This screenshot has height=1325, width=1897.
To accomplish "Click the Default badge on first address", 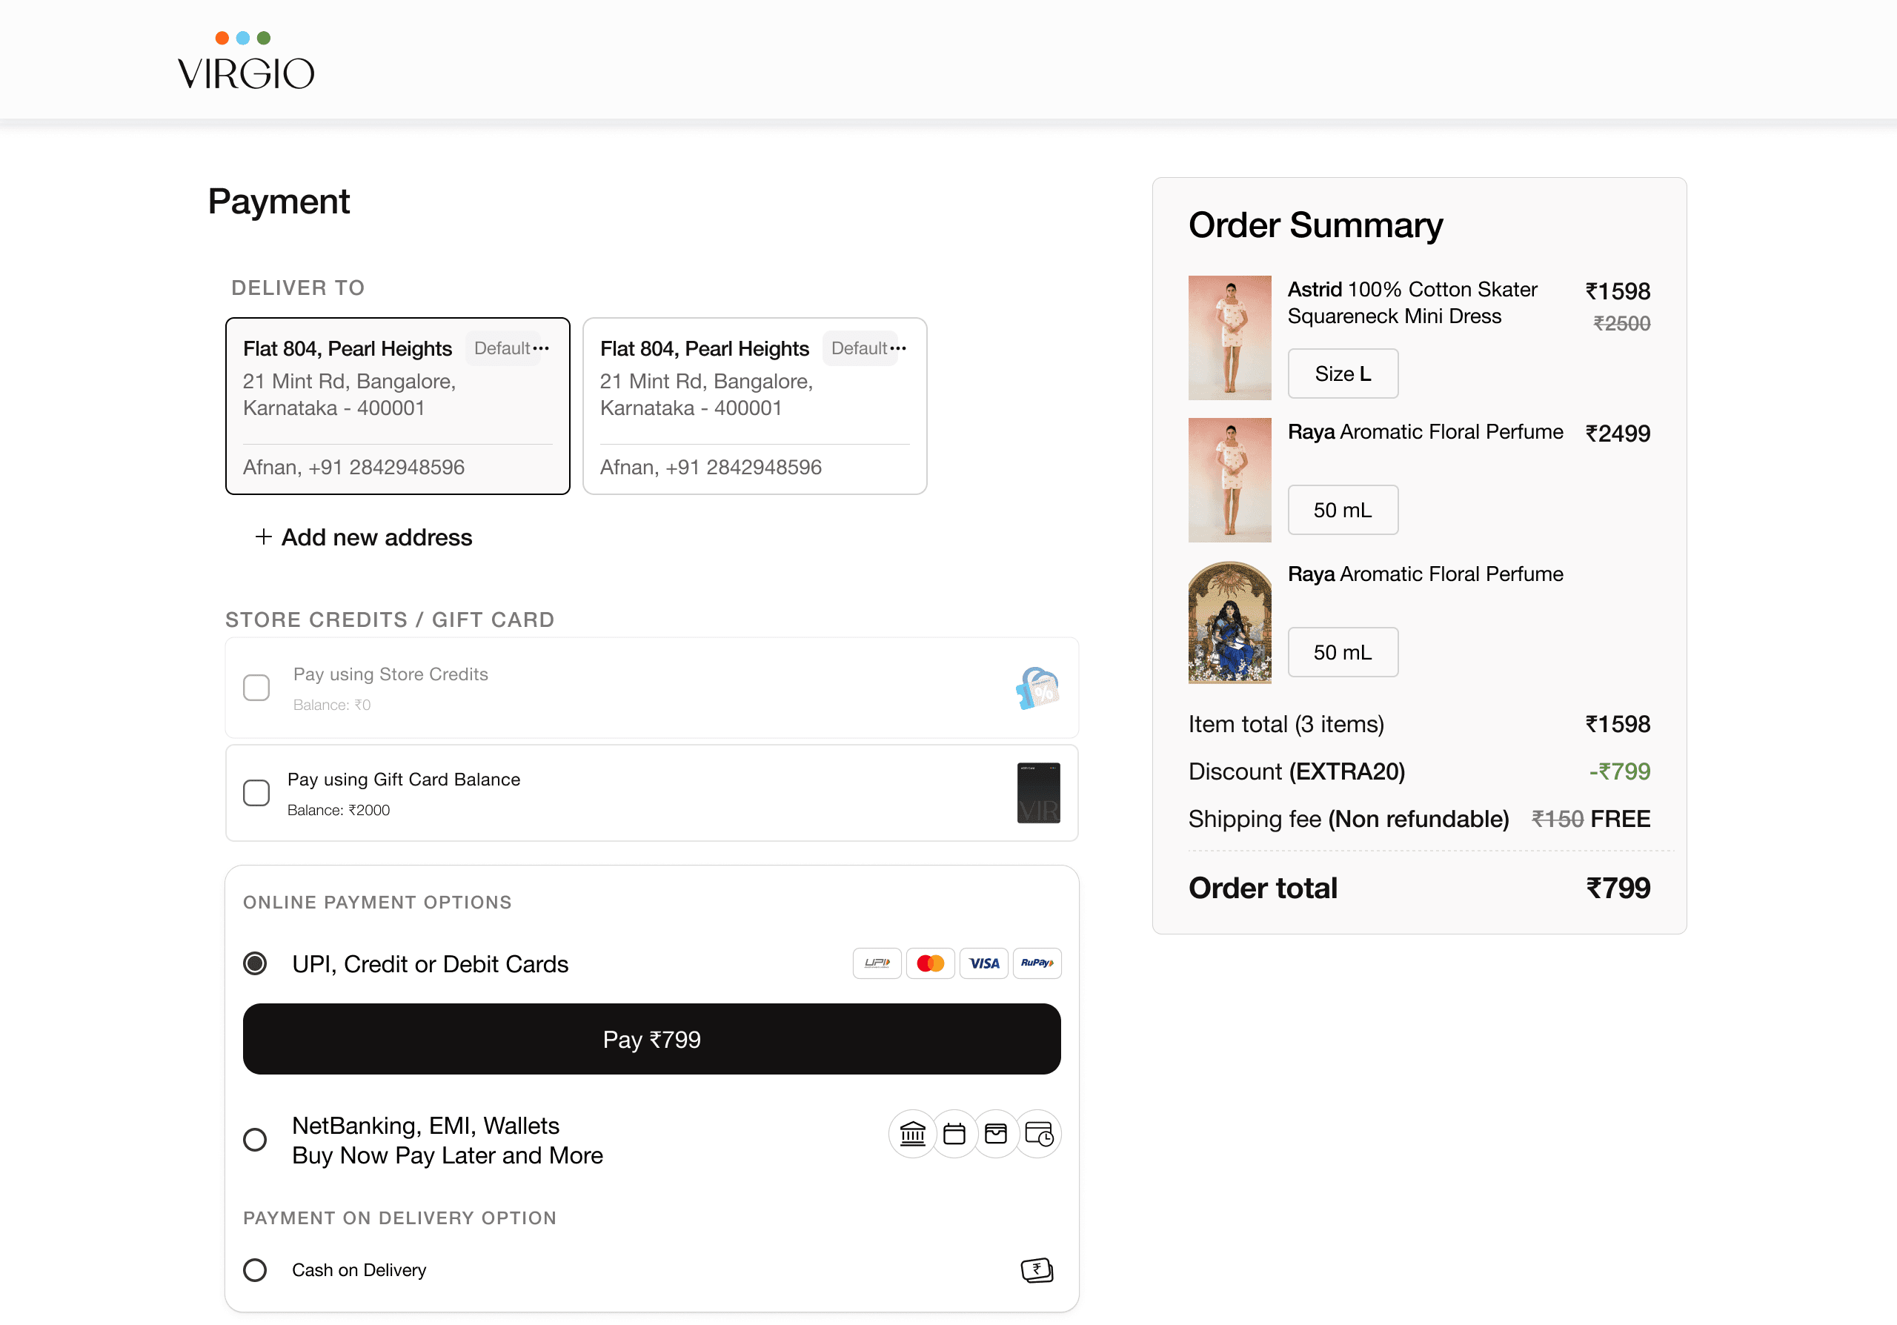I will [502, 348].
